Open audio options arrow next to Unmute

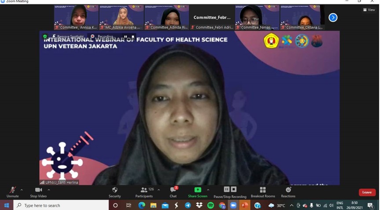[22, 190]
